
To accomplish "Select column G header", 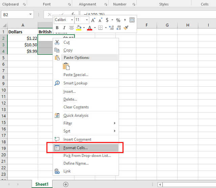I will (x=167, y=25).
